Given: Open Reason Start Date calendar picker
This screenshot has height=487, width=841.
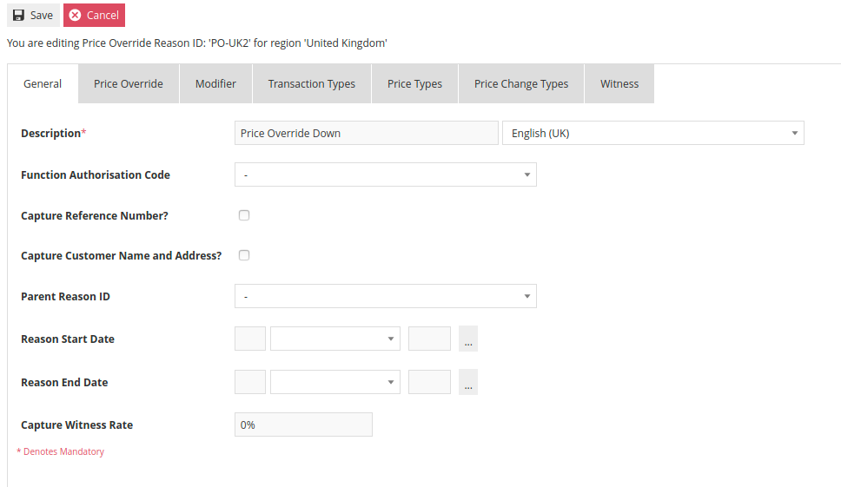Looking at the screenshot, I should click(468, 339).
